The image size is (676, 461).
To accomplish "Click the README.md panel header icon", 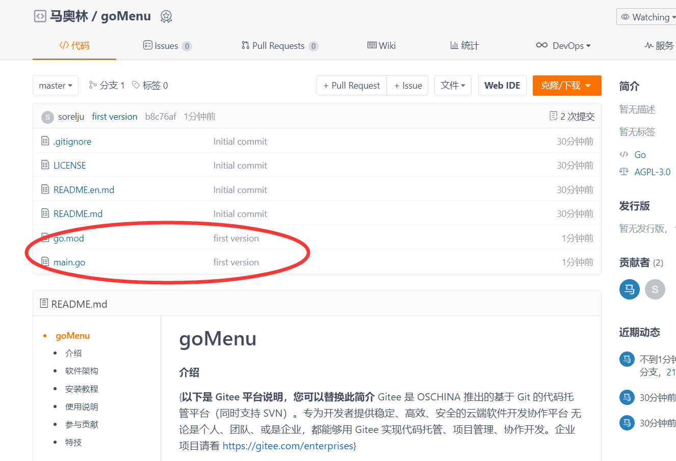I will click(x=44, y=304).
